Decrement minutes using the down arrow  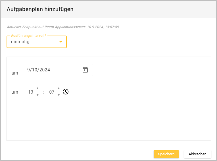(x=59, y=95)
